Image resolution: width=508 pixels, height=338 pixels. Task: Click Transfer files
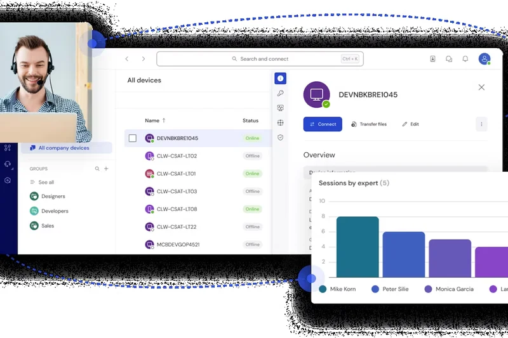click(369, 124)
